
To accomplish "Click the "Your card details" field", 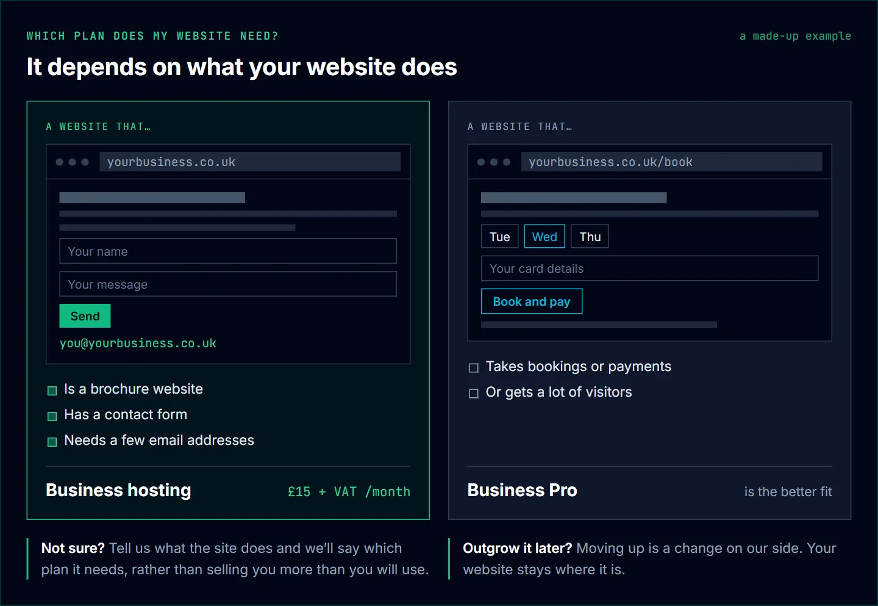I will [649, 269].
